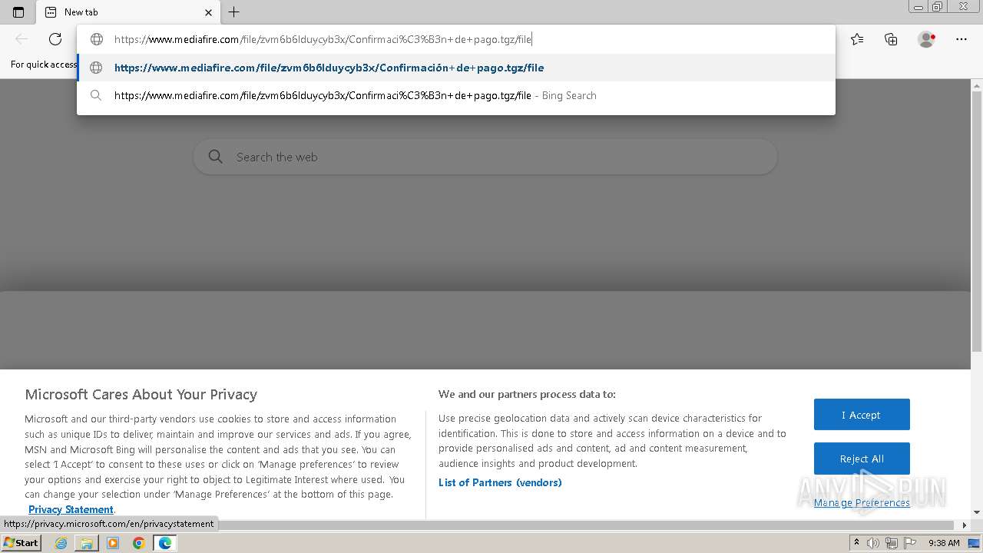This screenshot has width=983, height=553.
Task: Open the network tray icon
Action: click(x=892, y=543)
